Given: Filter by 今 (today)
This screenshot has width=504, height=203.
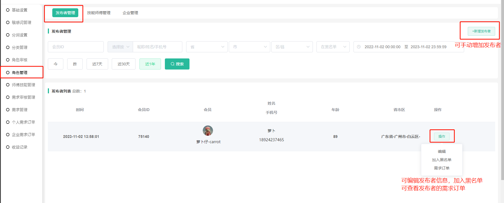Looking at the screenshot, I should (x=56, y=64).
